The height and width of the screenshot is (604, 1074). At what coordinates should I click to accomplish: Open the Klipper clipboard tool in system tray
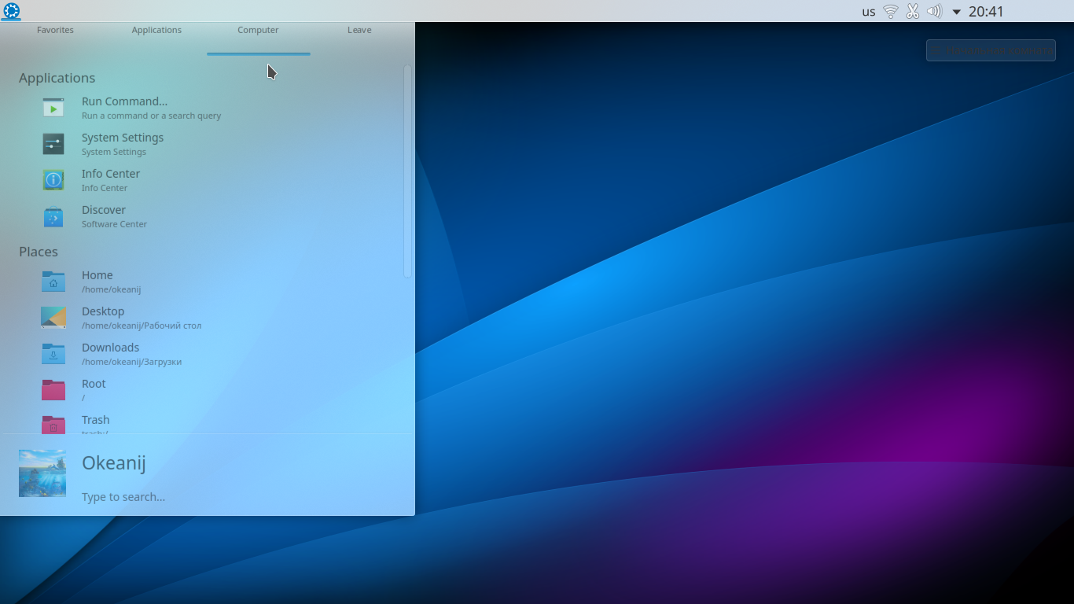(x=912, y=11)
